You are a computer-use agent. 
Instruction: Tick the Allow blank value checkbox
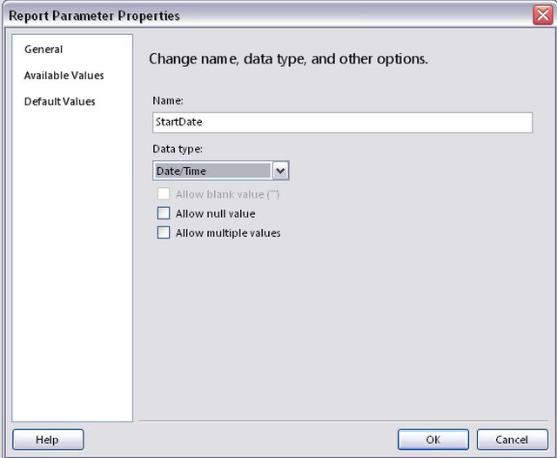[x=163, y=194]
